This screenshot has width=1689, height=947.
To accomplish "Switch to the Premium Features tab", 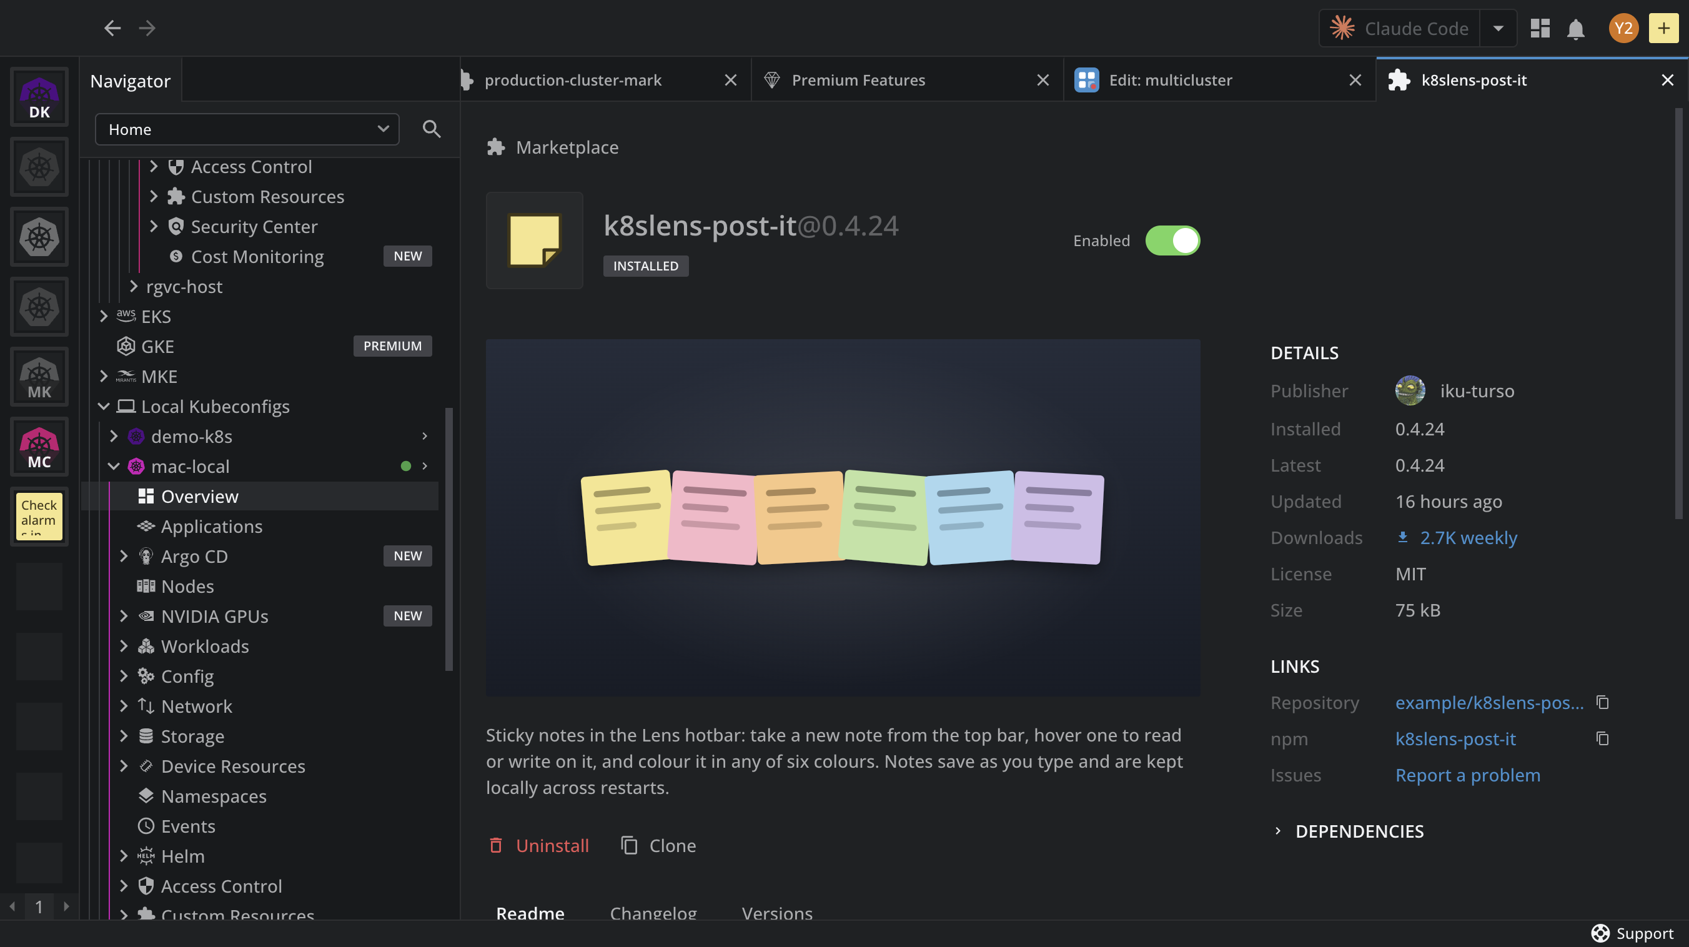I will pos(907,80).
